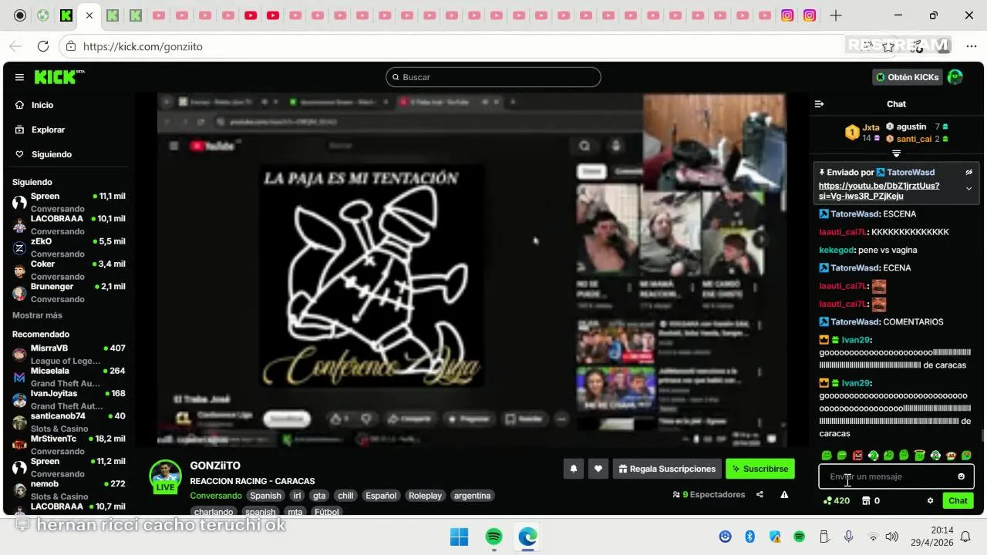The width and height of the screenshot is (987, 555).
Task: Click the Conversando category link
Action: point(216,496)
